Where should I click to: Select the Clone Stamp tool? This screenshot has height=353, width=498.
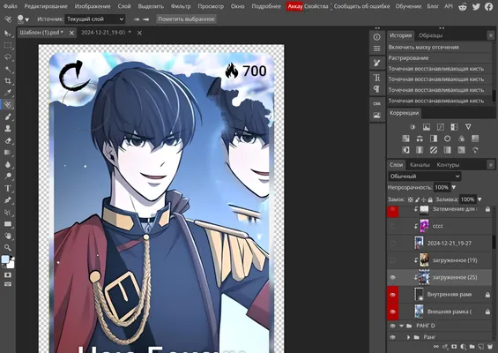coord(8,129)
